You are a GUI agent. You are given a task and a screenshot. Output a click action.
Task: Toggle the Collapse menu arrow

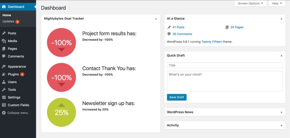(x=4, y=113)
